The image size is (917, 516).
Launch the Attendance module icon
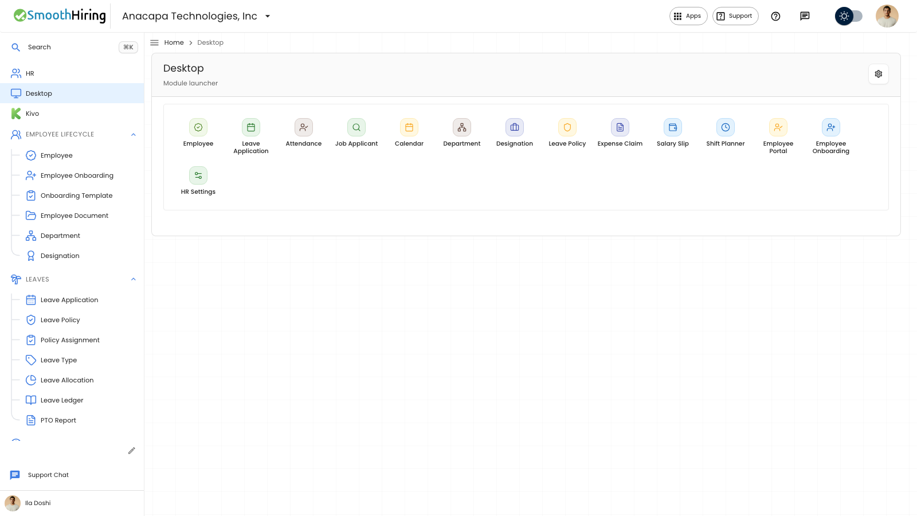click(304, 127)
